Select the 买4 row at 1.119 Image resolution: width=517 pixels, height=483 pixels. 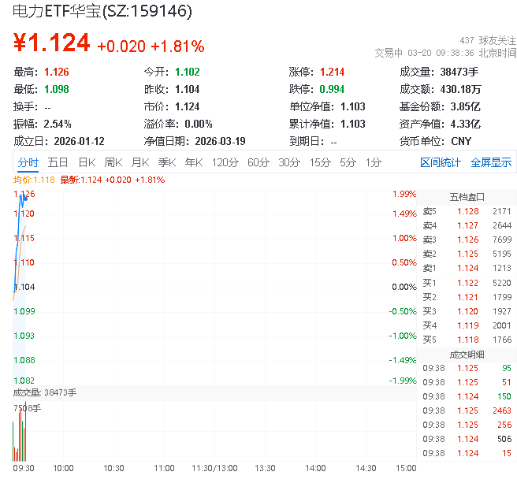467,325
